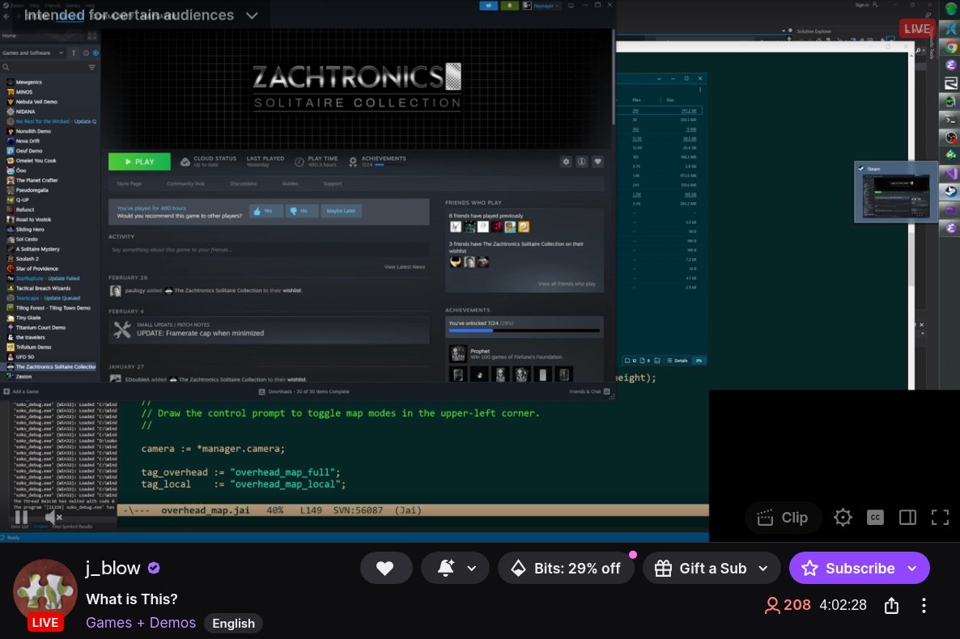Screen dimensions: 960x639
Task: Click the Visual Studio taskbar icon
Action: click(950, 173)
